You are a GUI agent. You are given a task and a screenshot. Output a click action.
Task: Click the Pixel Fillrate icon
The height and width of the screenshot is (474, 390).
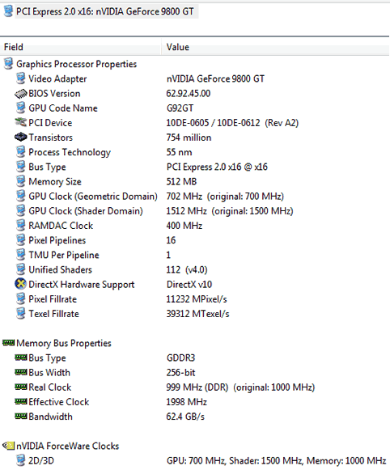pos(20,298)
